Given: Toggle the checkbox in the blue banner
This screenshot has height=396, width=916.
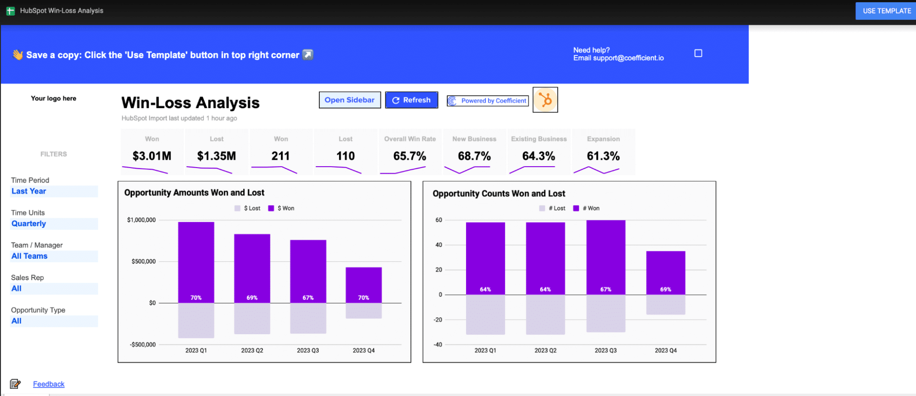Looking at the screenshot, I should [x=698, y=54].
